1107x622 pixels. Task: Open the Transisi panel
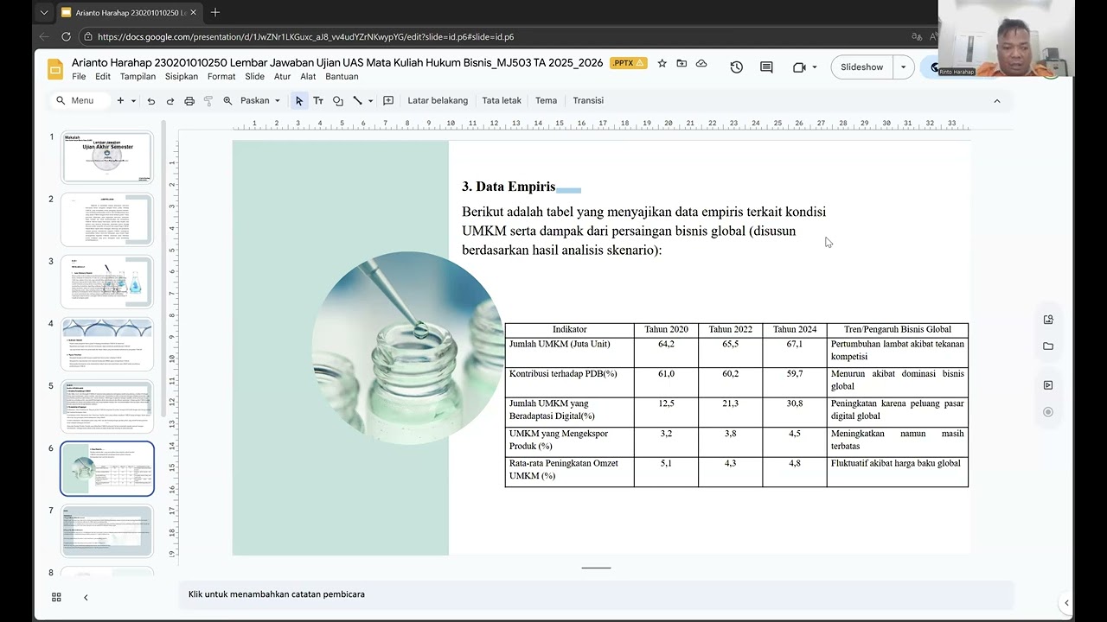tap(588, 101)
